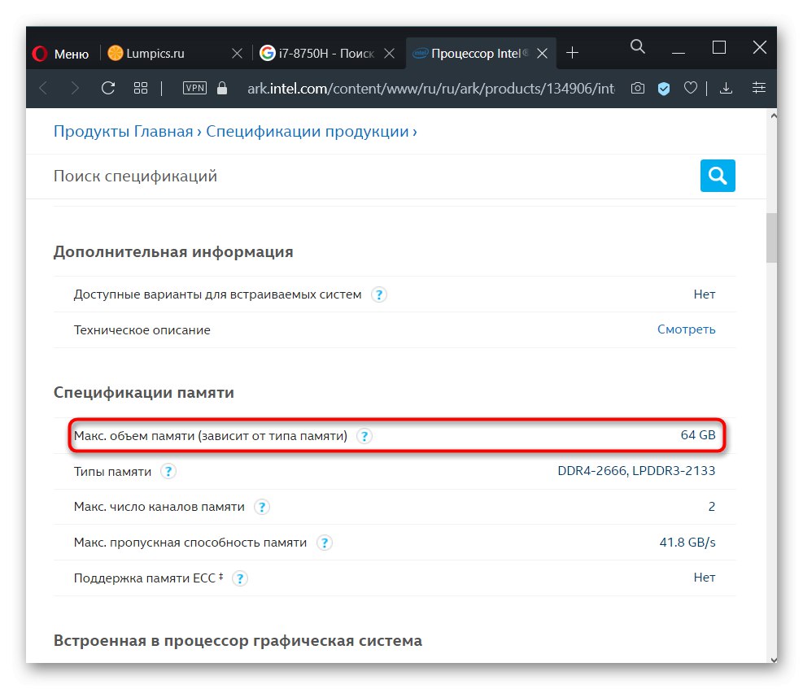The width and height of the screenshot is (803, 689).
Task: Open the Easy Setup sliders icon
Action: [759, 88]
